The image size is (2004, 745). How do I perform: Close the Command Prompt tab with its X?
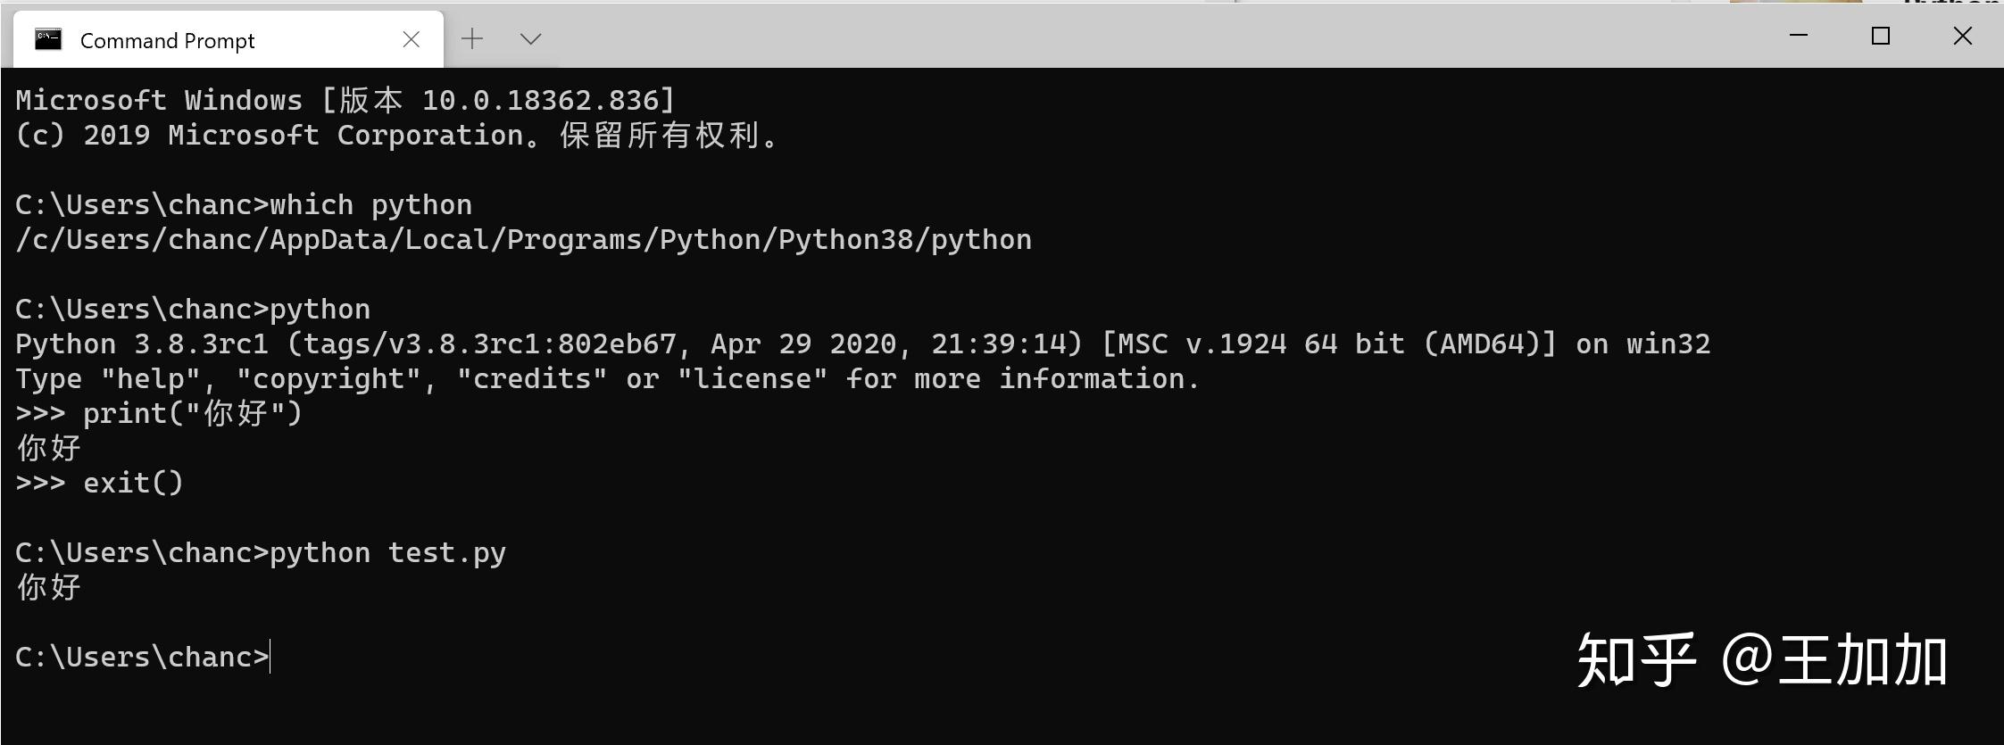pyautogui.click(x=411, y=38)
